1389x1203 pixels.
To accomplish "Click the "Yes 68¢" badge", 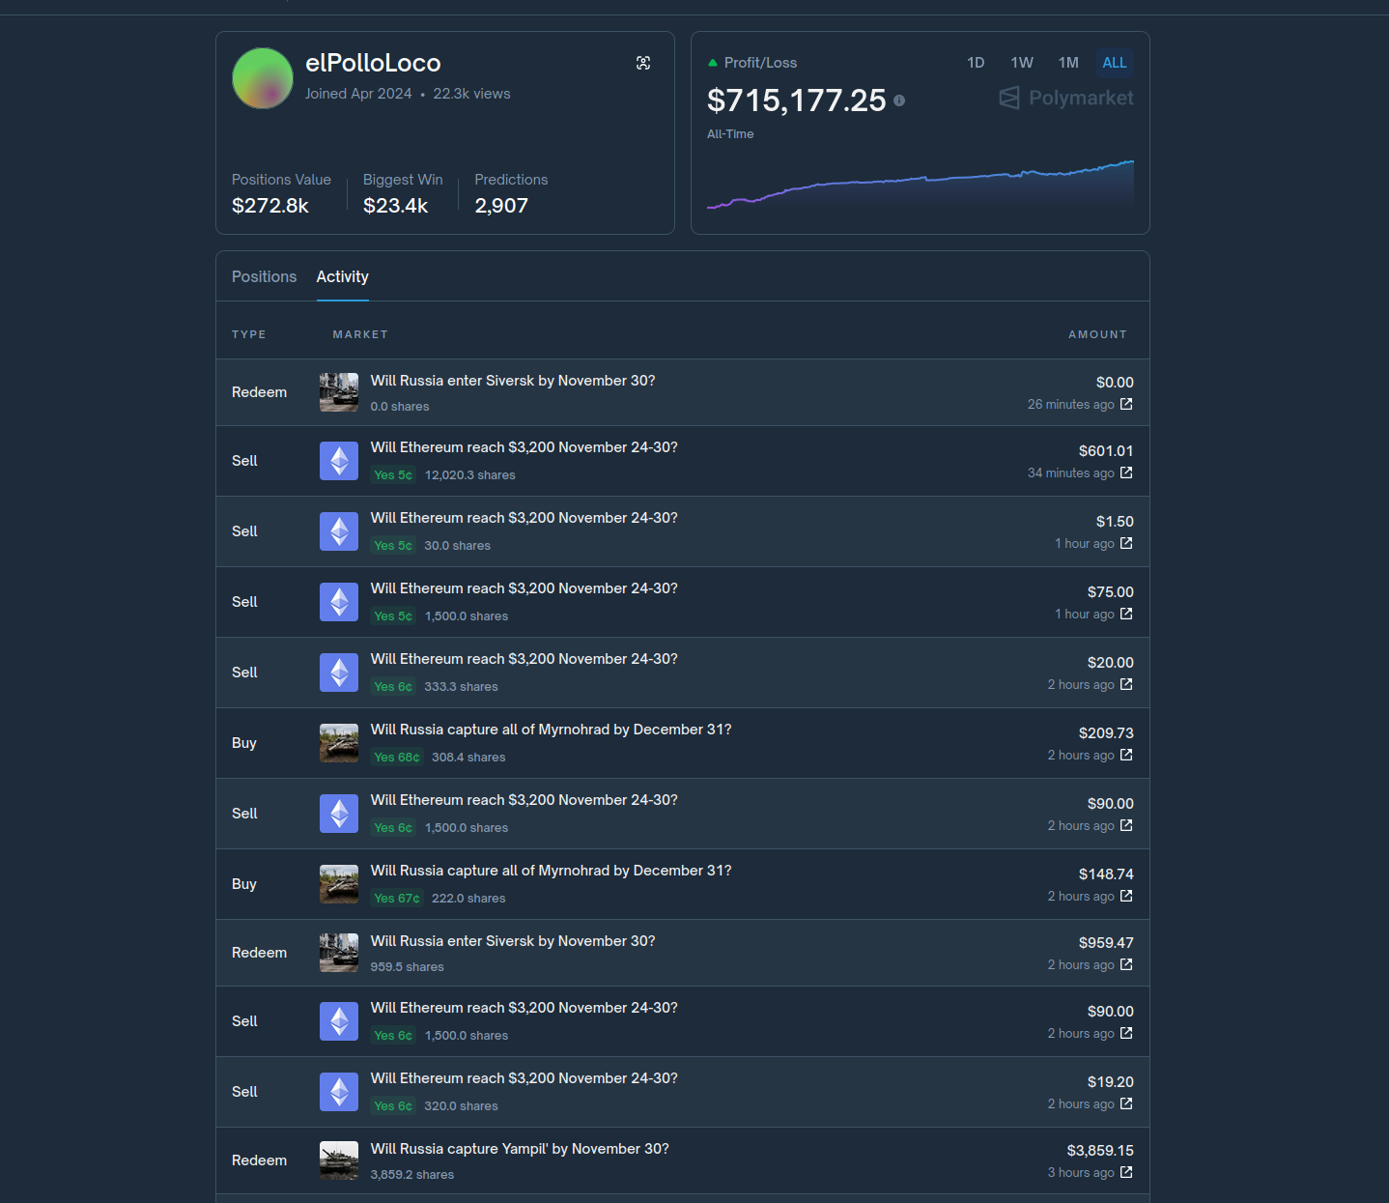I will pyautogui.click(x=397, y=758).
